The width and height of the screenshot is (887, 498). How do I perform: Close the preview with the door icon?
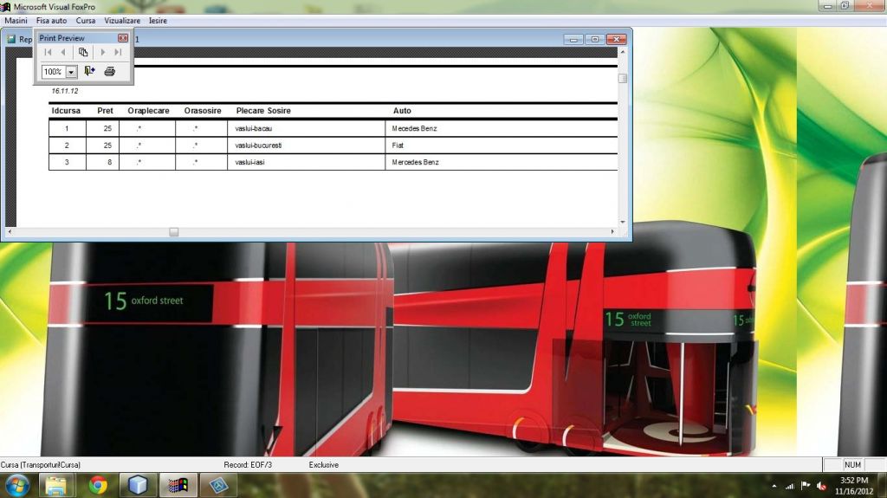tap(89, 72)
